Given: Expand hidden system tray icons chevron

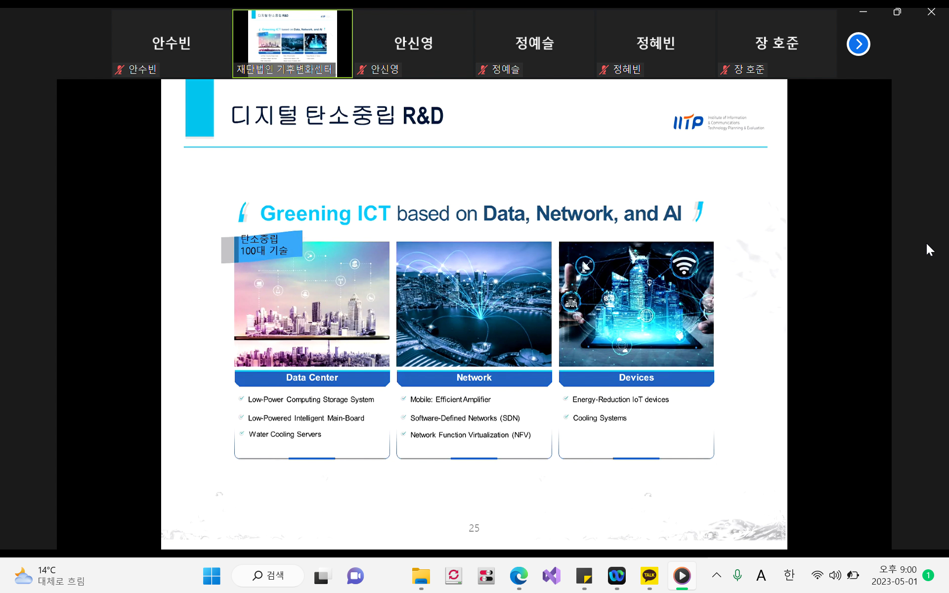Looking at the screenshot, I should pyautogui.click(x=716, y=575).
